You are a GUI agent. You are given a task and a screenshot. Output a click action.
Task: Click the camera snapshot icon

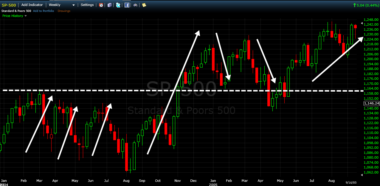[x=136, y=5]
